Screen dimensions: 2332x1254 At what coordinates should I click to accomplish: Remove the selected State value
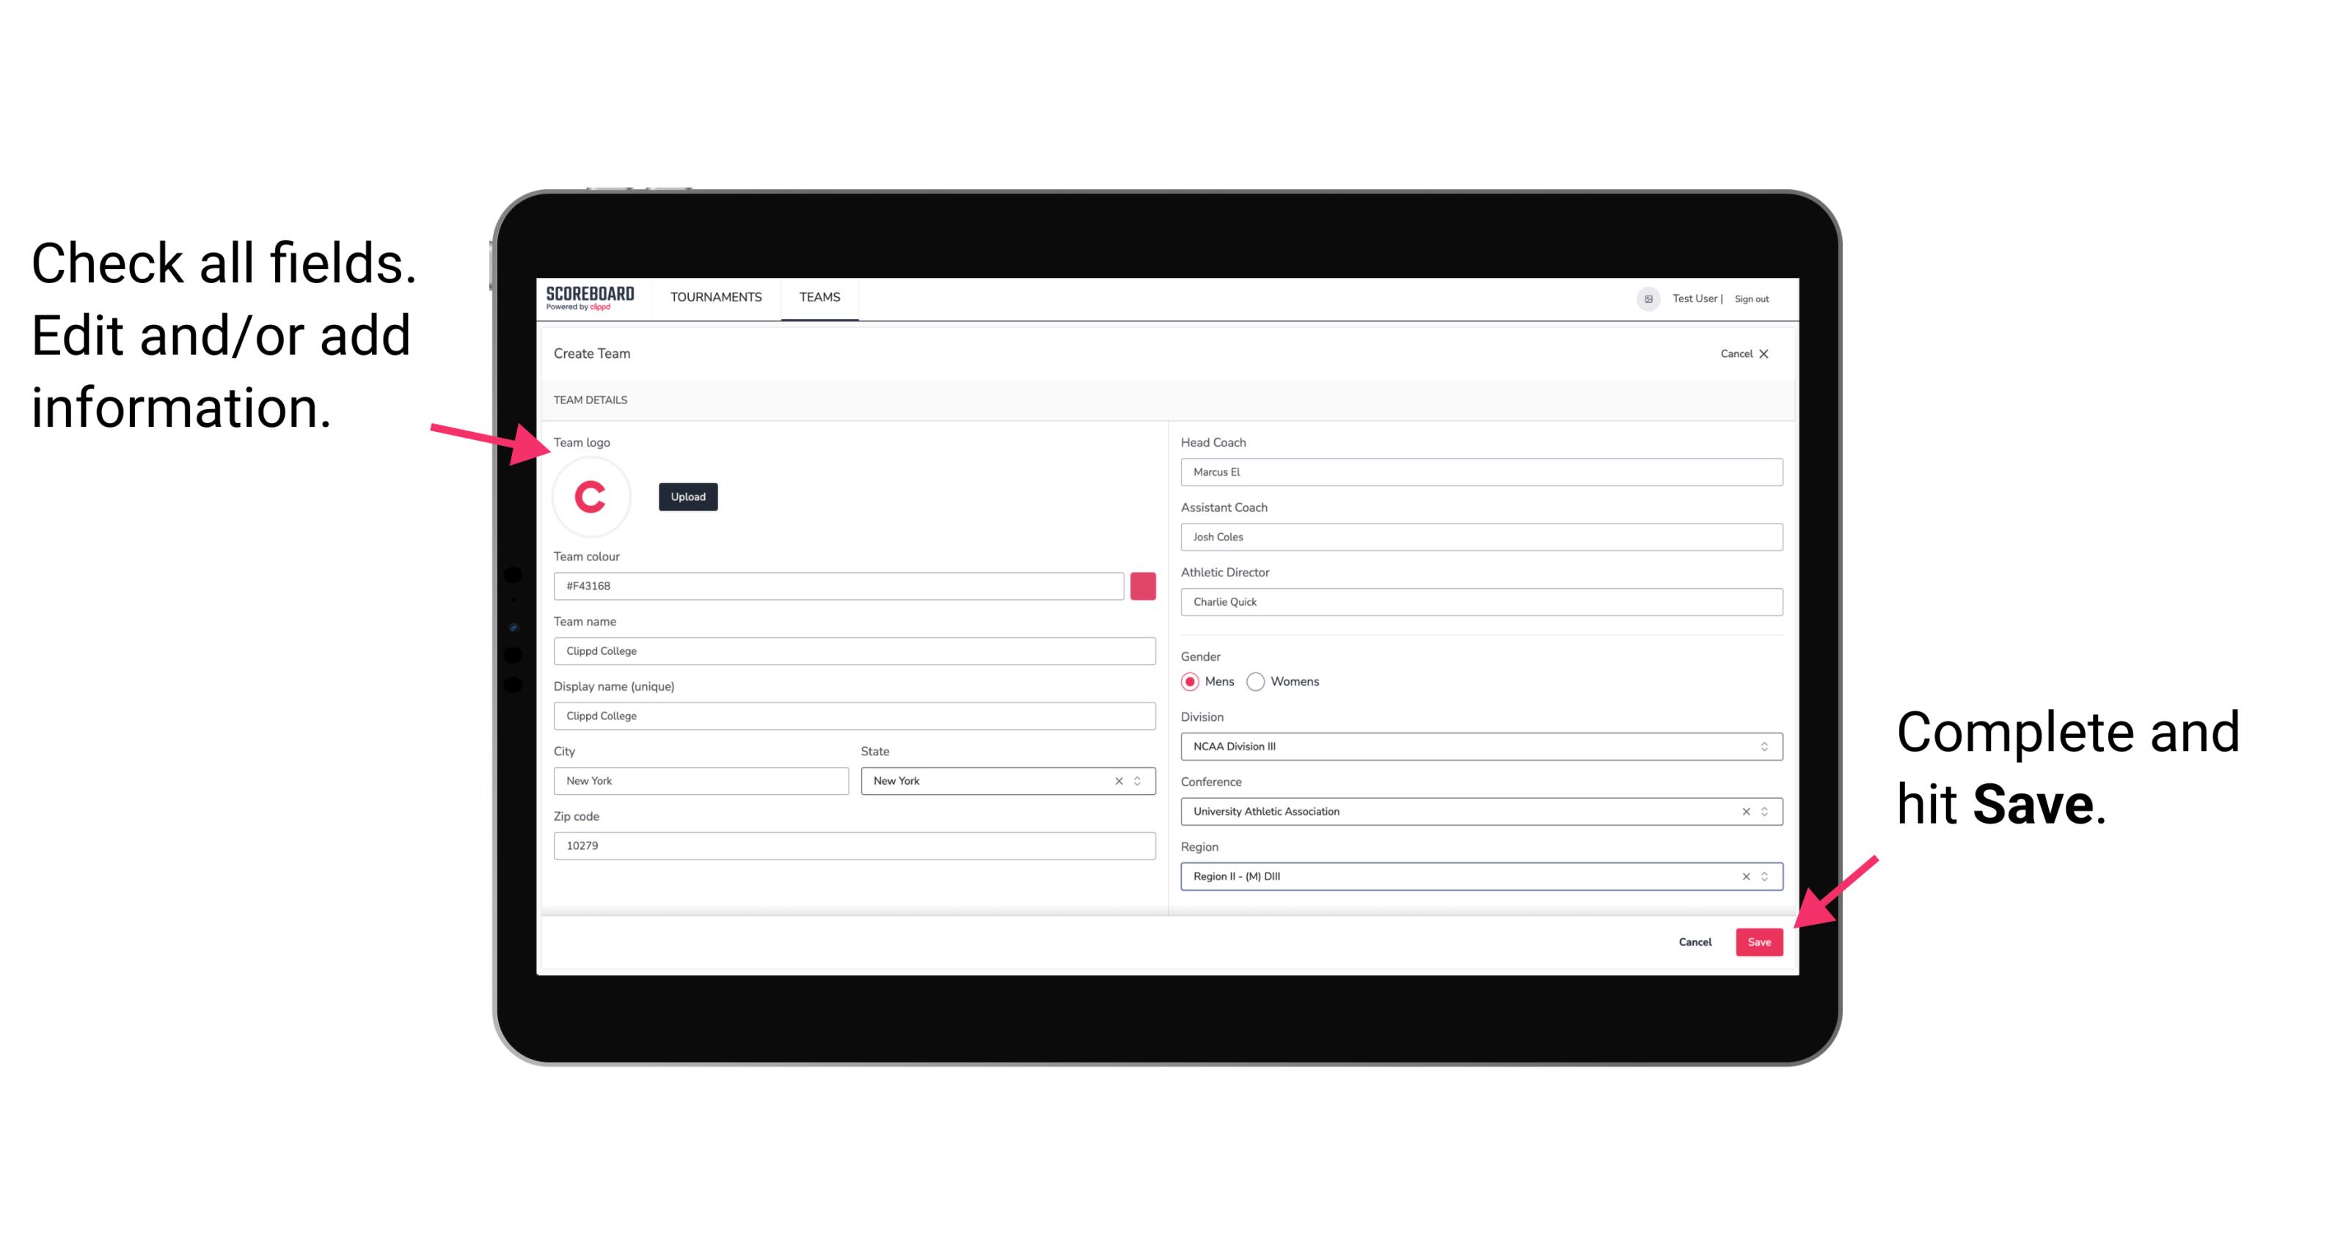[x=1121, y=780]
